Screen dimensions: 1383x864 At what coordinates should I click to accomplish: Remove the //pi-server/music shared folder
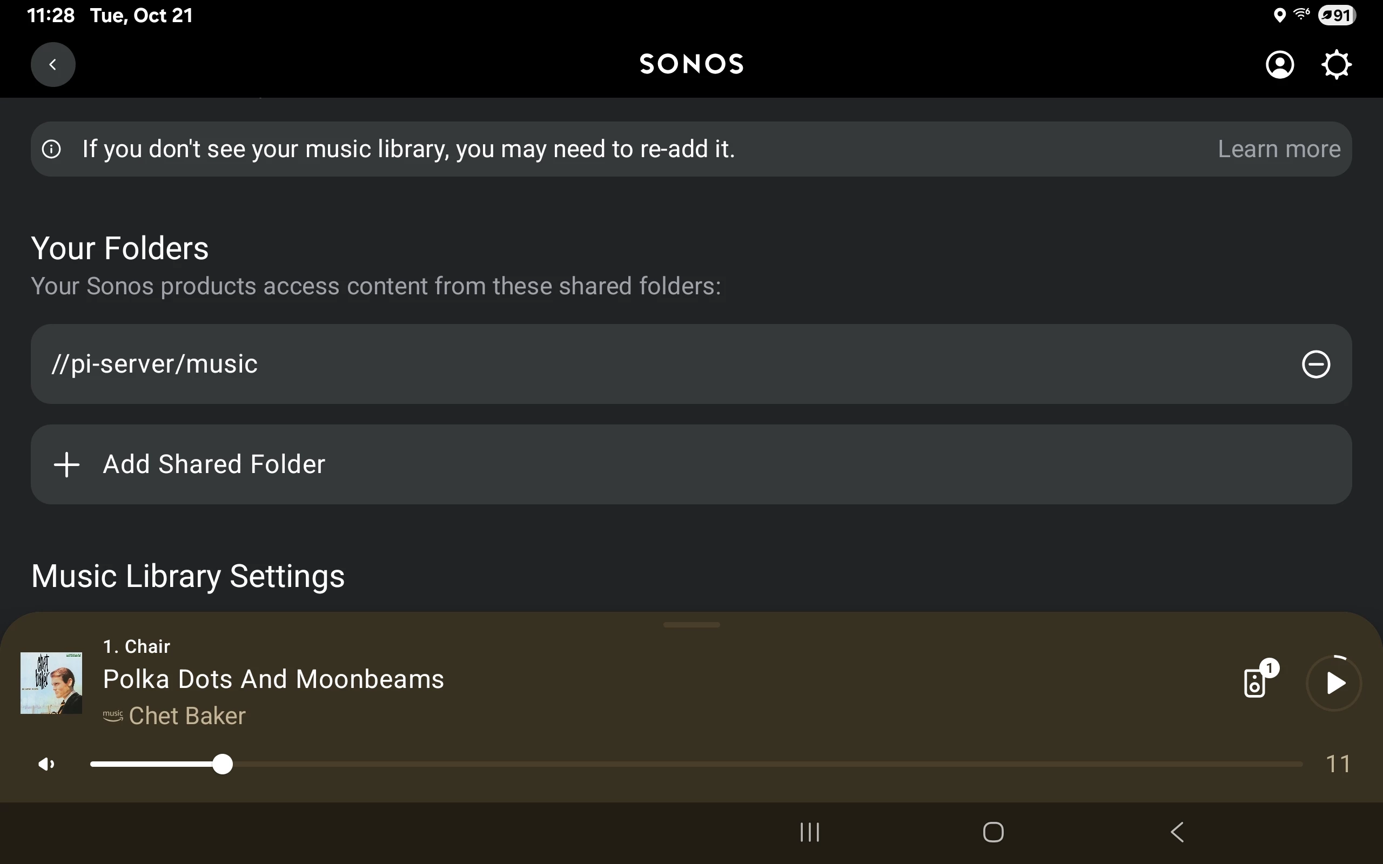tap(1315, 364)
